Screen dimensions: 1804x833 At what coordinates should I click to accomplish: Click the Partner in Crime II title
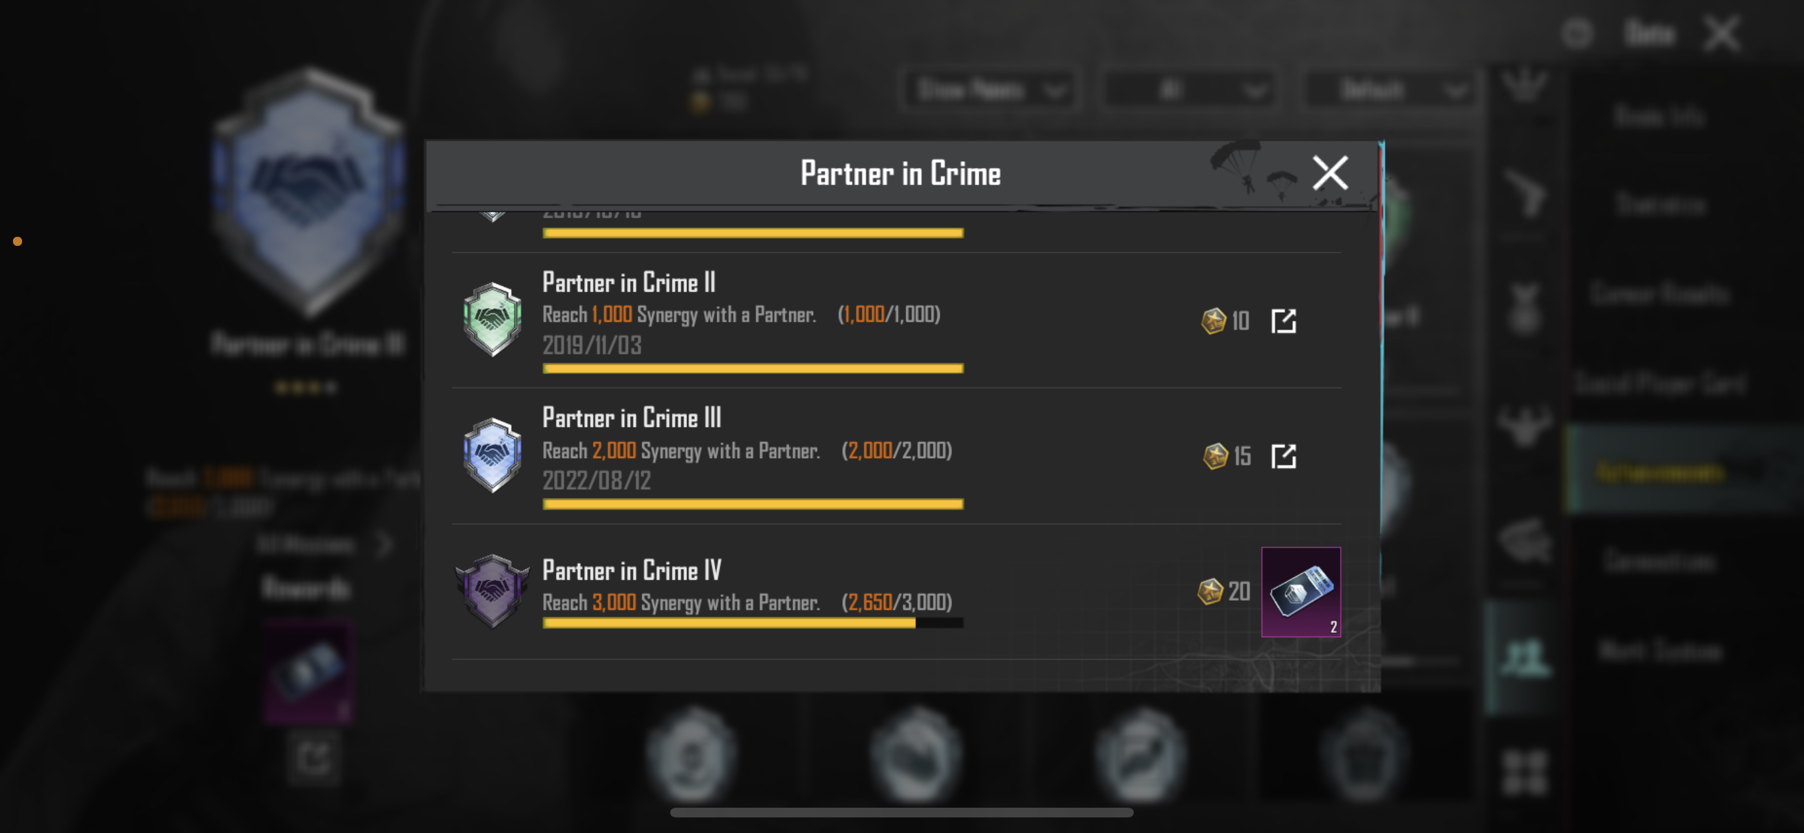coord(629,283)
